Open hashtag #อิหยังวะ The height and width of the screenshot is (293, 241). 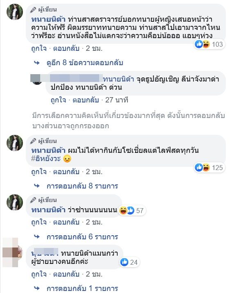point(46,159)
